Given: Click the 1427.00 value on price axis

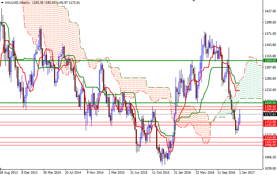Looking at the screenshot, I should [x=270, y=11].
